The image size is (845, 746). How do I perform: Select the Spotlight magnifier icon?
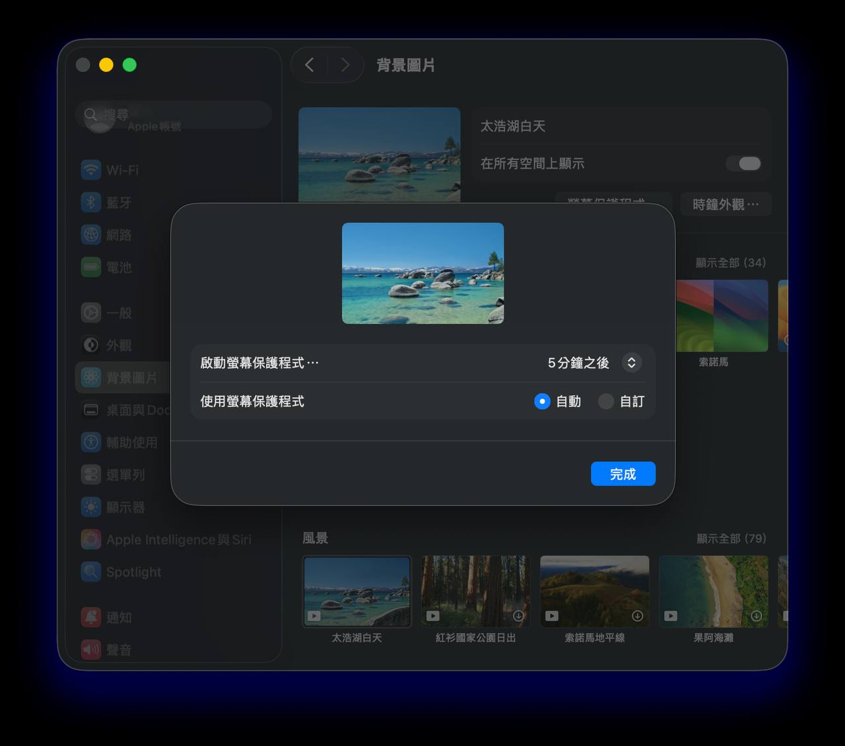click(x=91, y=572)
